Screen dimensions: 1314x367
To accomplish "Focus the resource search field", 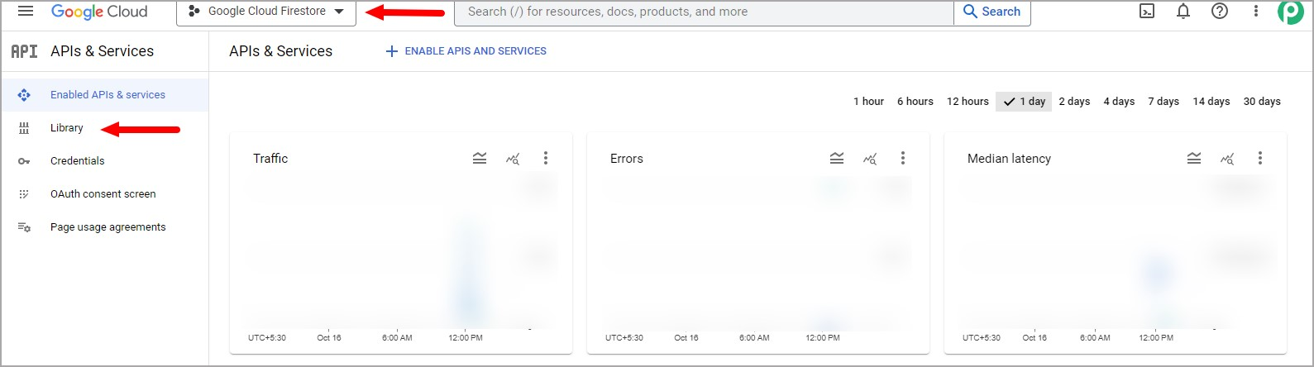I will pos(704,12).
